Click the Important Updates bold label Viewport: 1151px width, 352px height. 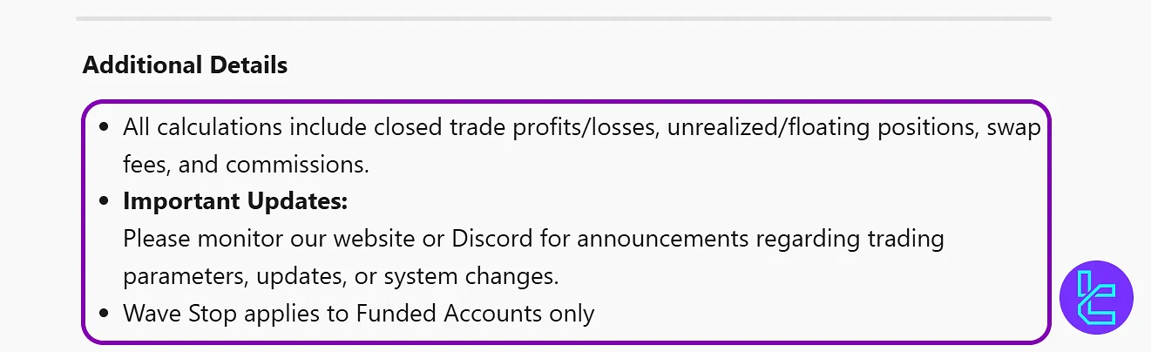coord(235,201)
